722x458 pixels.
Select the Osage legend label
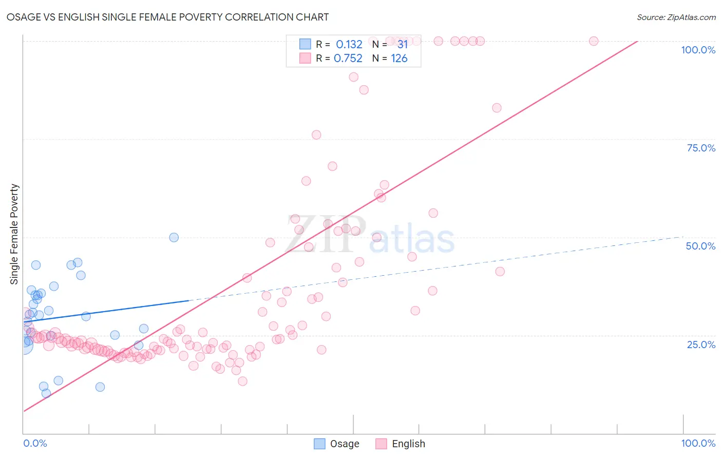(345, 444)
